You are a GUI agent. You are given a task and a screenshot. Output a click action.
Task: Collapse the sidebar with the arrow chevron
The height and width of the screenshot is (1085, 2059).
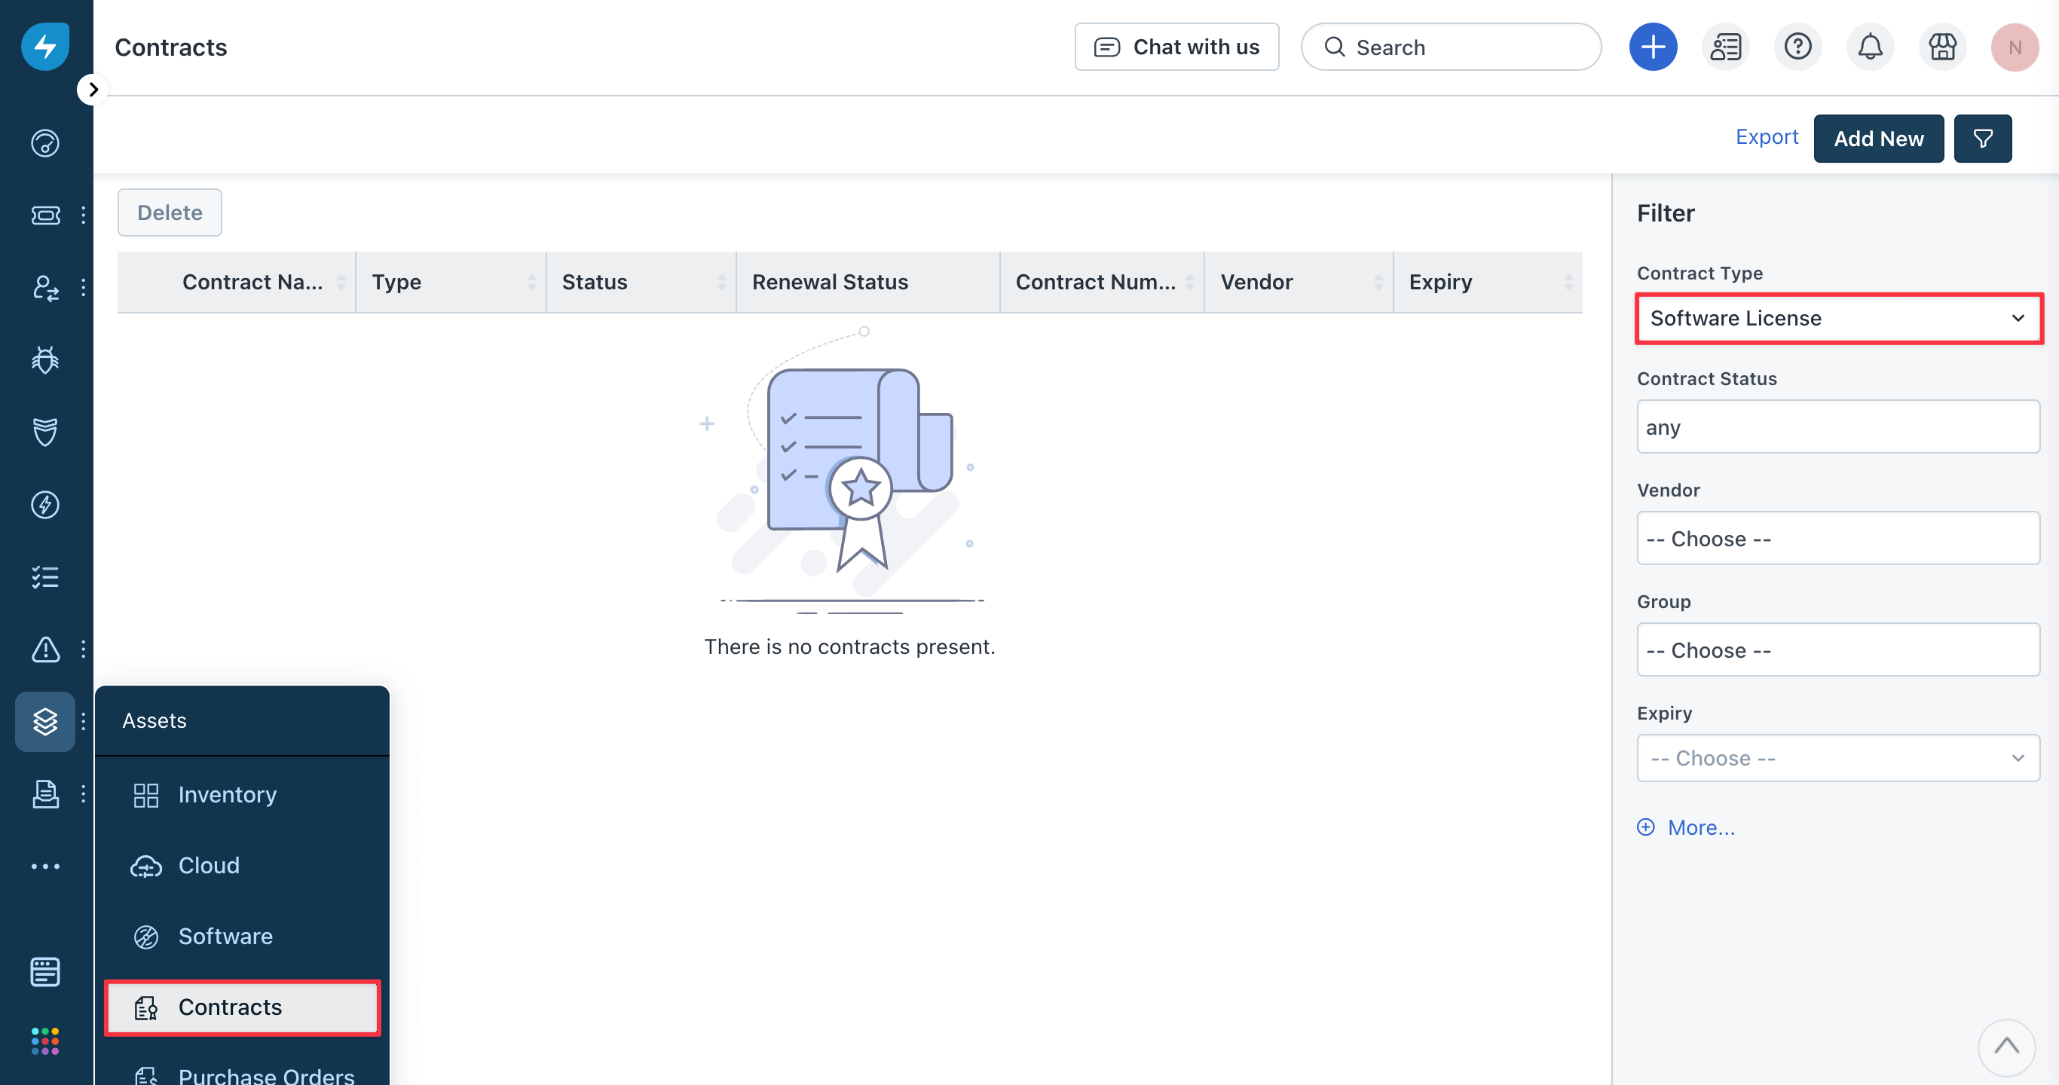tap(93, 89)
